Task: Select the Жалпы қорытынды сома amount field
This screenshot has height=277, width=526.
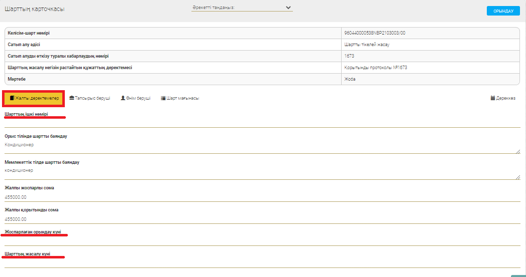Action: [261, 219]
